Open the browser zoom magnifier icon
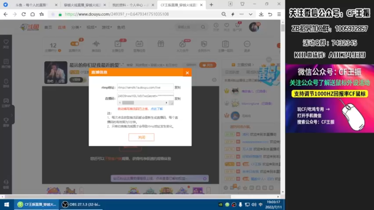The image size is (374, 210). 224,14
